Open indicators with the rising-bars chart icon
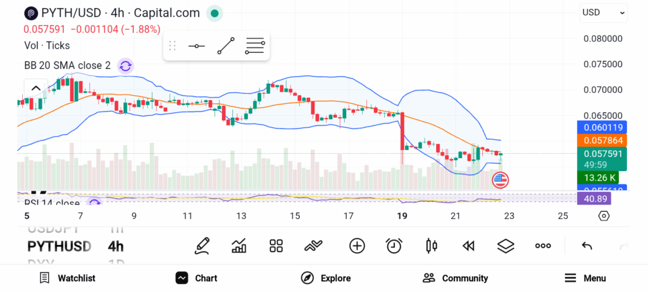 [239, 246]
